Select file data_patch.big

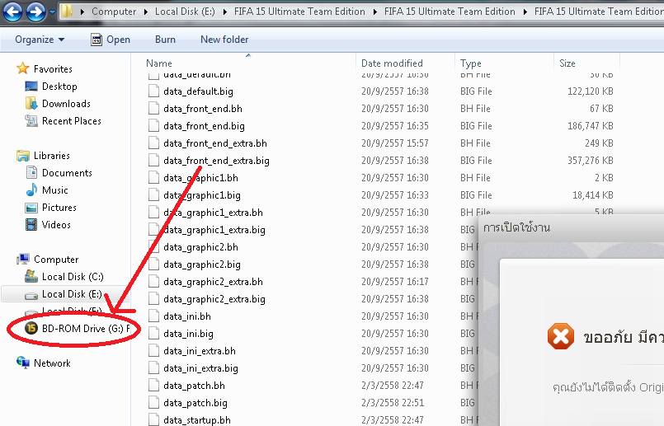coord(195,403)
